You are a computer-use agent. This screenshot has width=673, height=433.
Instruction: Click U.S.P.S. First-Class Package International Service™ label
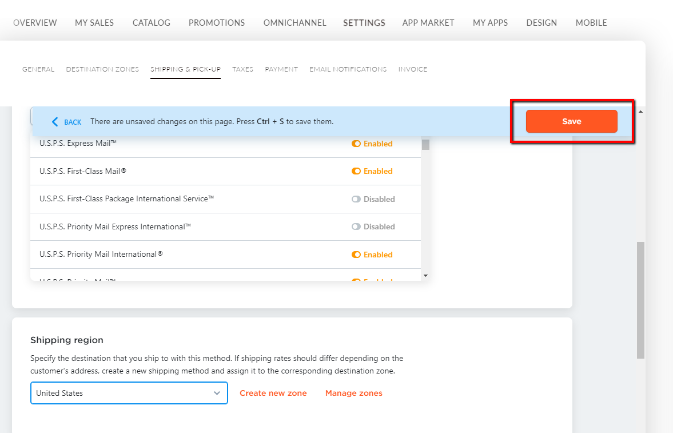click(126, 198)
